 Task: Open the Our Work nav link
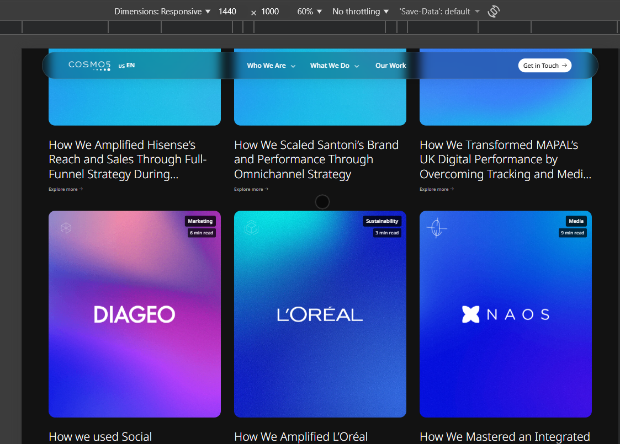point(390,66)
